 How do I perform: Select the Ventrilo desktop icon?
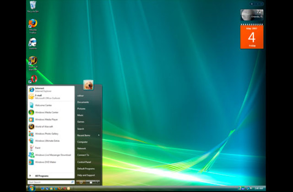tap(33, 44)
